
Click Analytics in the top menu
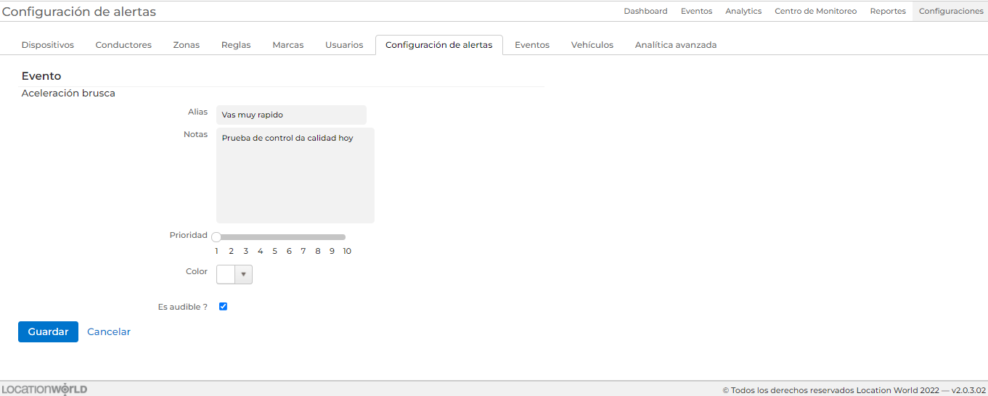[743, 11]
